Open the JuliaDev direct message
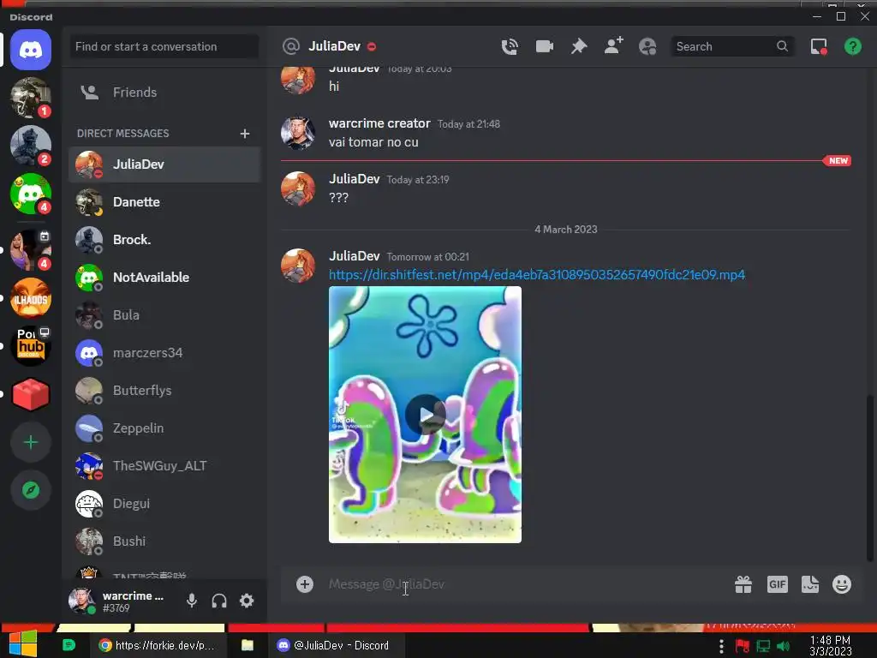This screenshot has width=877, height=658. (x=164, y=164)
